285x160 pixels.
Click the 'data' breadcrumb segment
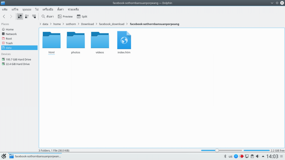(45, 24)
